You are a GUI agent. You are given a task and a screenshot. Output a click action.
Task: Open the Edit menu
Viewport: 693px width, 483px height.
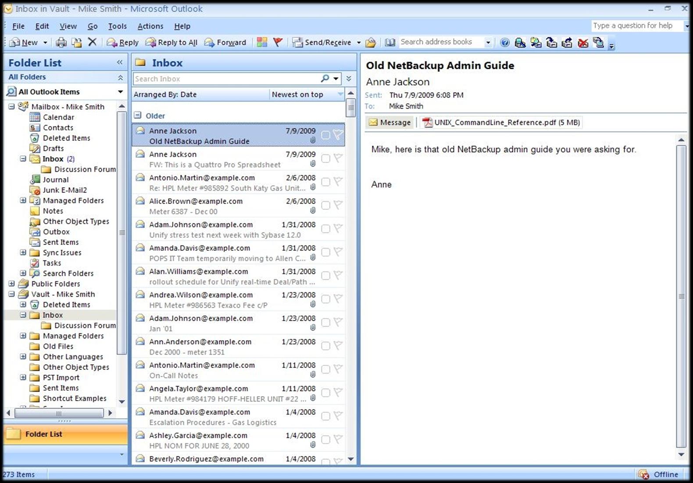[x=42, y=26]
